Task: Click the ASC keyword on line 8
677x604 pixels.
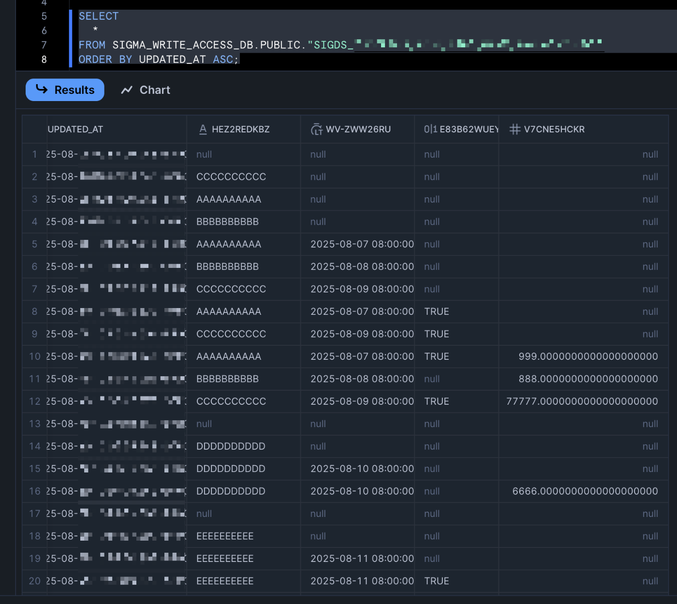Action: pyautogui.click(x=223, y=59)
